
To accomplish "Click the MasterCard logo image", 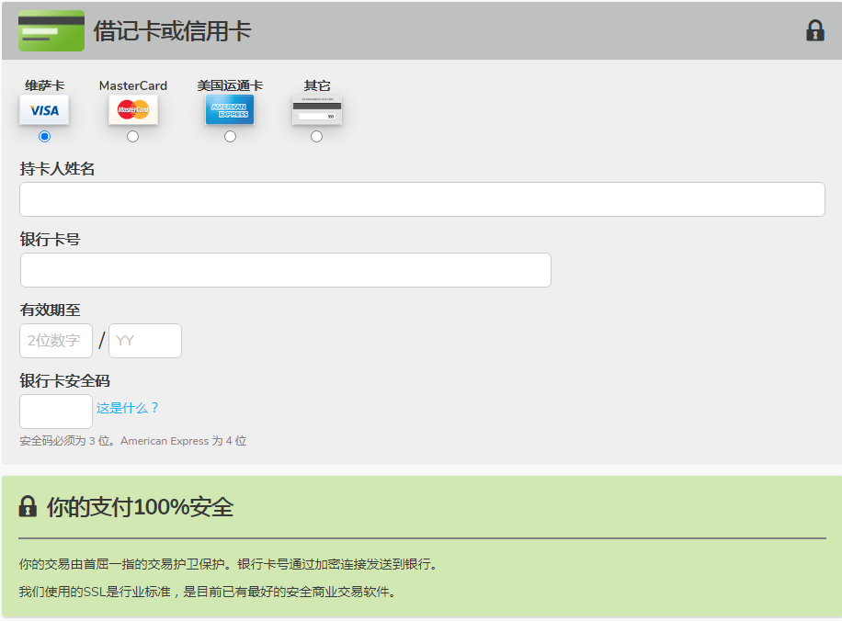I will coord(132,109).
